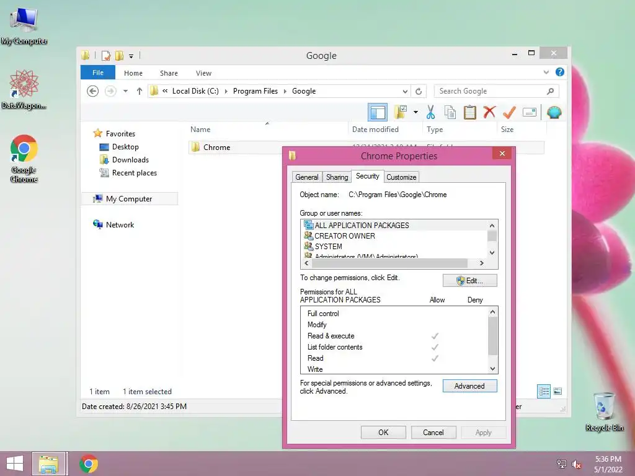Click File Explorer icon on taskbar
635x476 pixels.
pyautogui.click(x=48, y=464)
